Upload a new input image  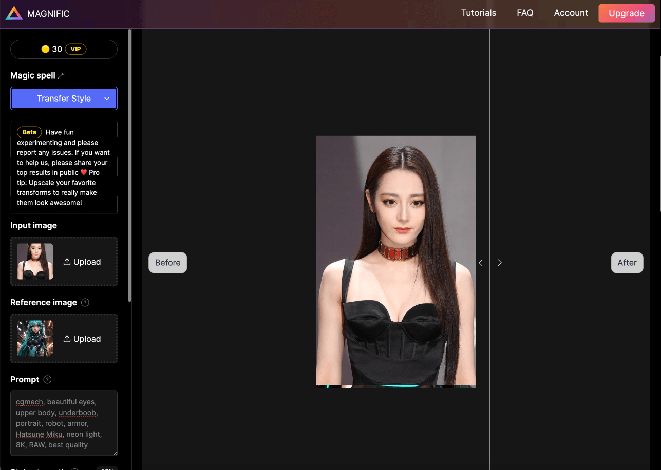(82, 262)
